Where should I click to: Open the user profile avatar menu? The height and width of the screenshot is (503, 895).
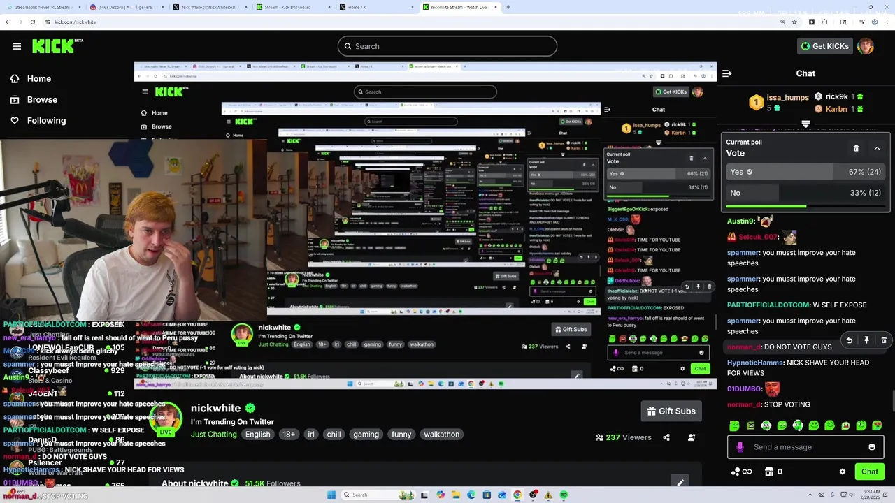866,46
